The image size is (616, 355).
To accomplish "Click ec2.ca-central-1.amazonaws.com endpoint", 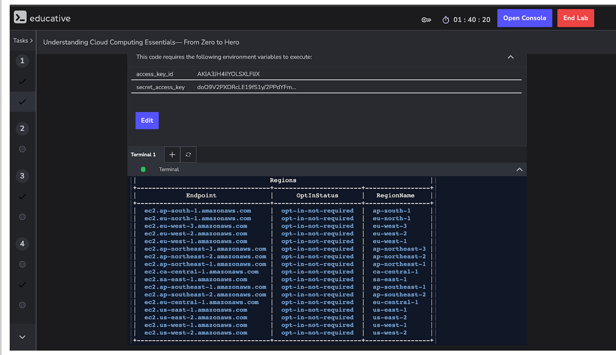I will [201, 272].
